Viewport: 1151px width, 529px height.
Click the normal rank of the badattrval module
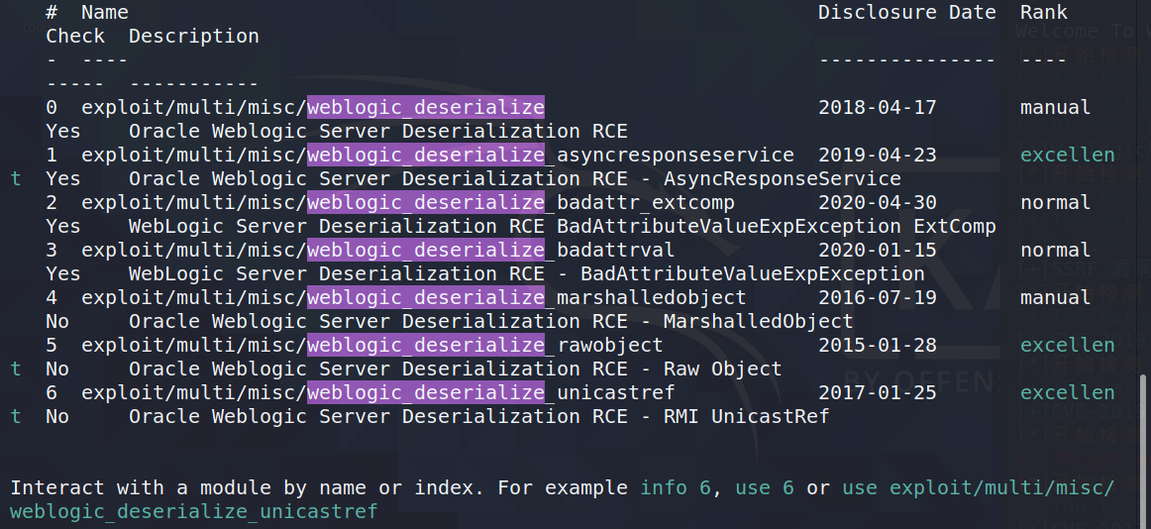[1055, 251]
